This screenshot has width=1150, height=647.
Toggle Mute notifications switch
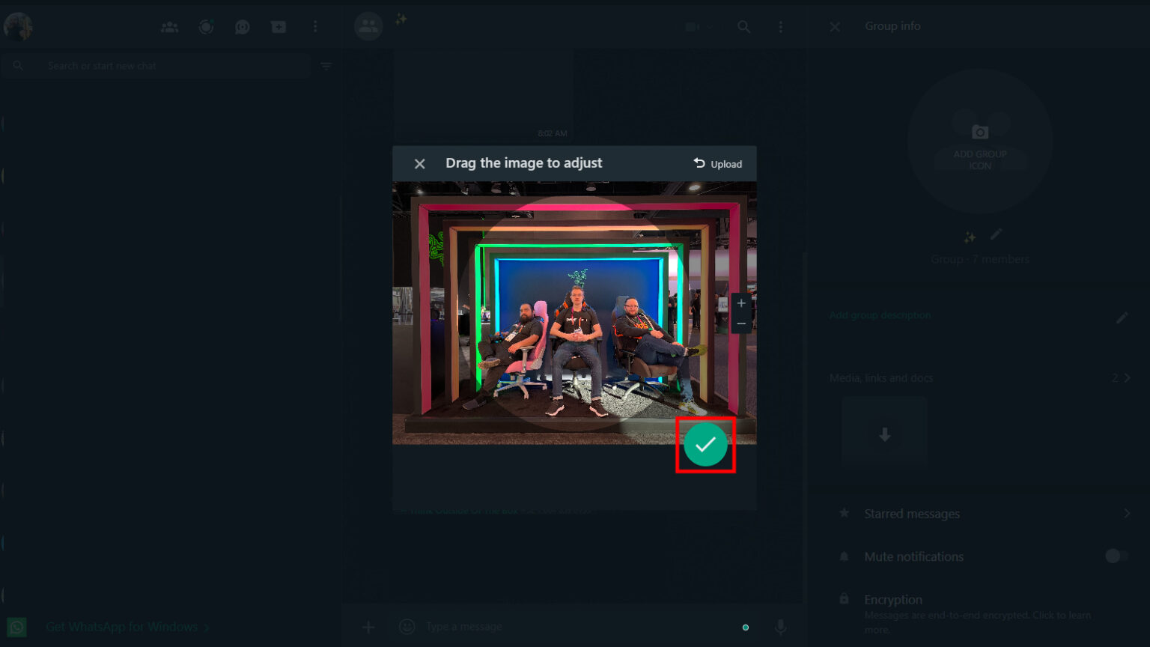1116,556
